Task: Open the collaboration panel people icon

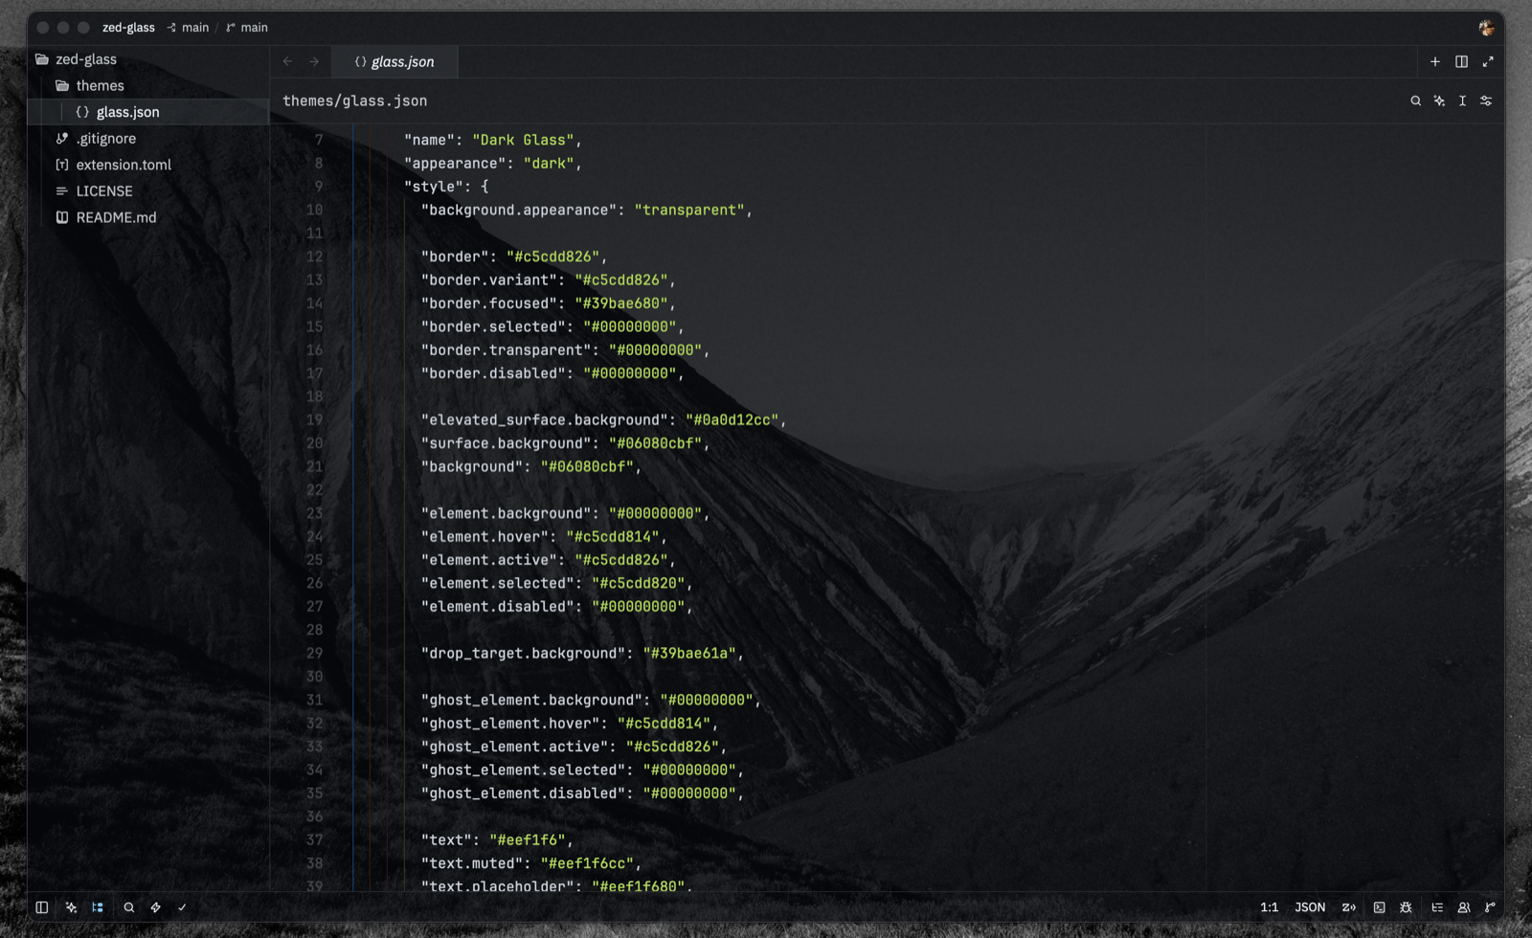Action: [x=1464, y=907]
